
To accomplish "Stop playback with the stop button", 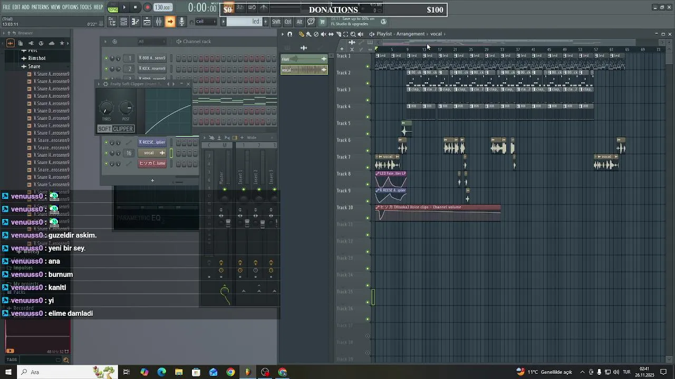I will (136, 7).
